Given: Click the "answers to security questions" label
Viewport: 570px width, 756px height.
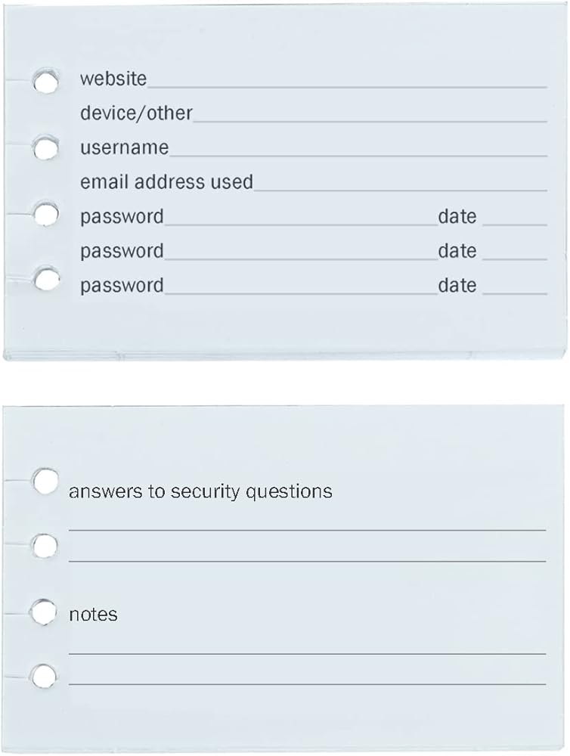Looking at the screenshot, I should coord(200,491).
